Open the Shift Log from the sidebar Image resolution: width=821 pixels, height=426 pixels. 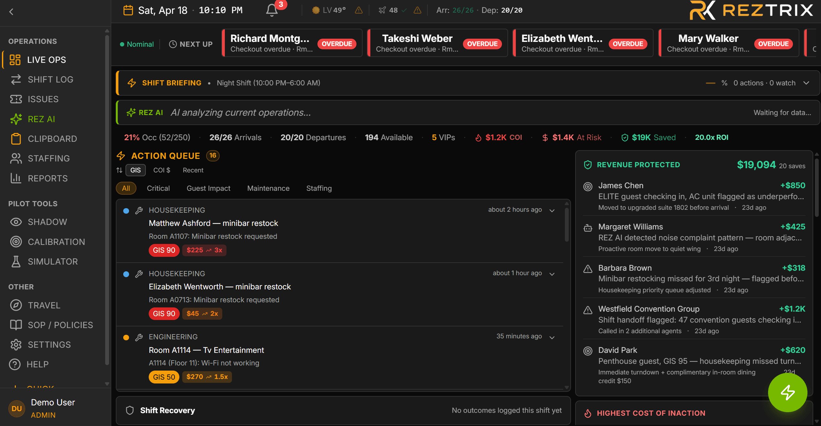(x=51, y=79)
